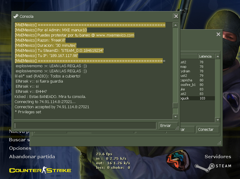Click the resize grip of the server browser window
This screenshot has width=240, height=179.
coord(219,143)
